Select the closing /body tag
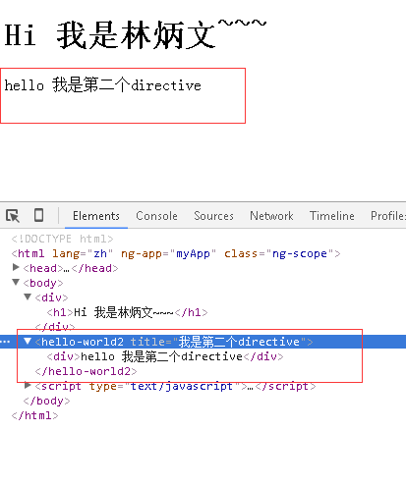406x485 pixels. (x=46, y=401)
